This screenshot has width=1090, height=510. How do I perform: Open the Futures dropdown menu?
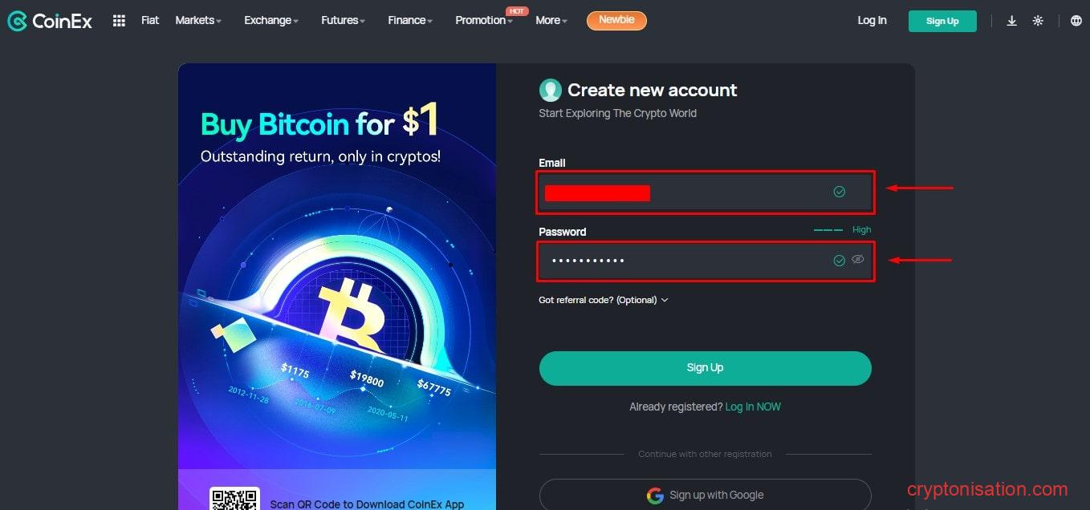[x=343, y=21]
